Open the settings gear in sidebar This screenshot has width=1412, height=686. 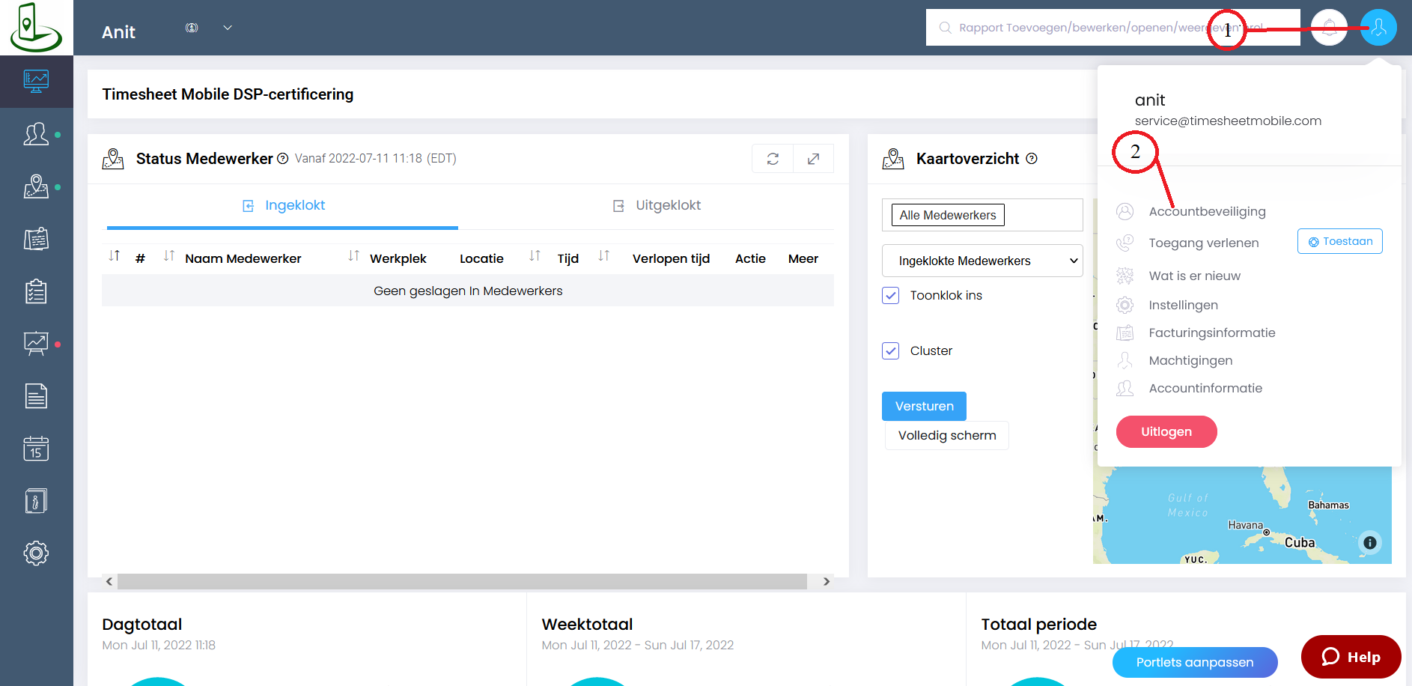click(36, 553)
